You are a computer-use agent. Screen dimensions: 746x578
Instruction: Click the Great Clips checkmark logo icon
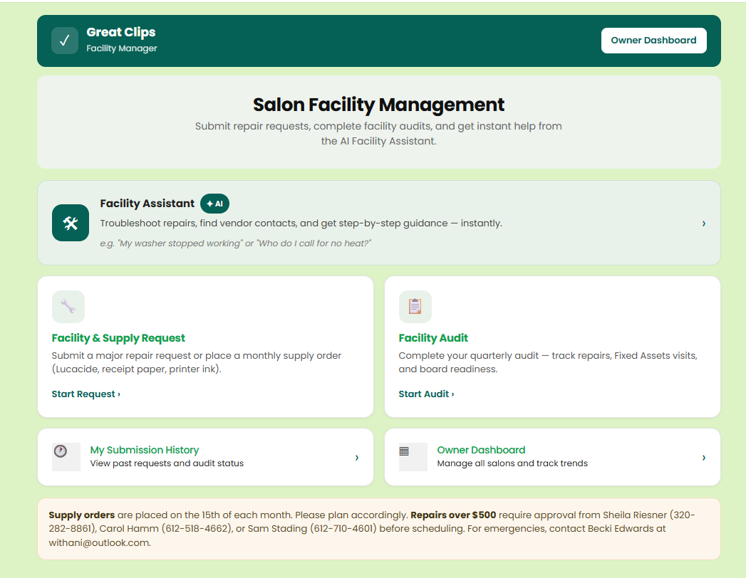tap(65, 41)
